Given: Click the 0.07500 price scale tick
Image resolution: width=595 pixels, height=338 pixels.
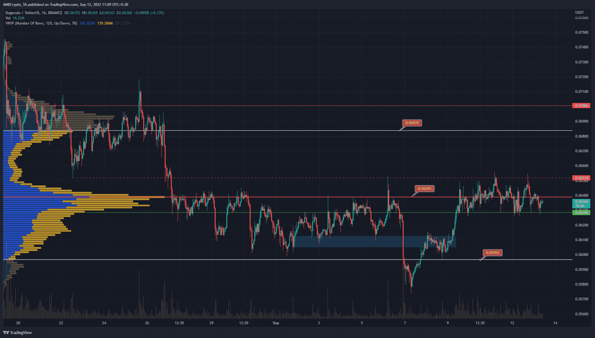Looking at the screenshot, I should [582, 32].
